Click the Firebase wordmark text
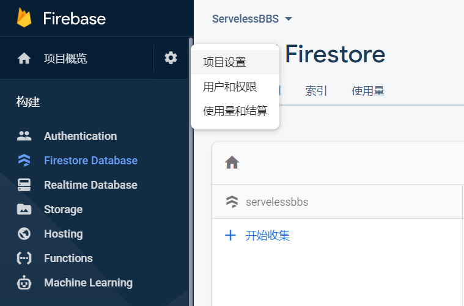 click(x=74, y=18)
